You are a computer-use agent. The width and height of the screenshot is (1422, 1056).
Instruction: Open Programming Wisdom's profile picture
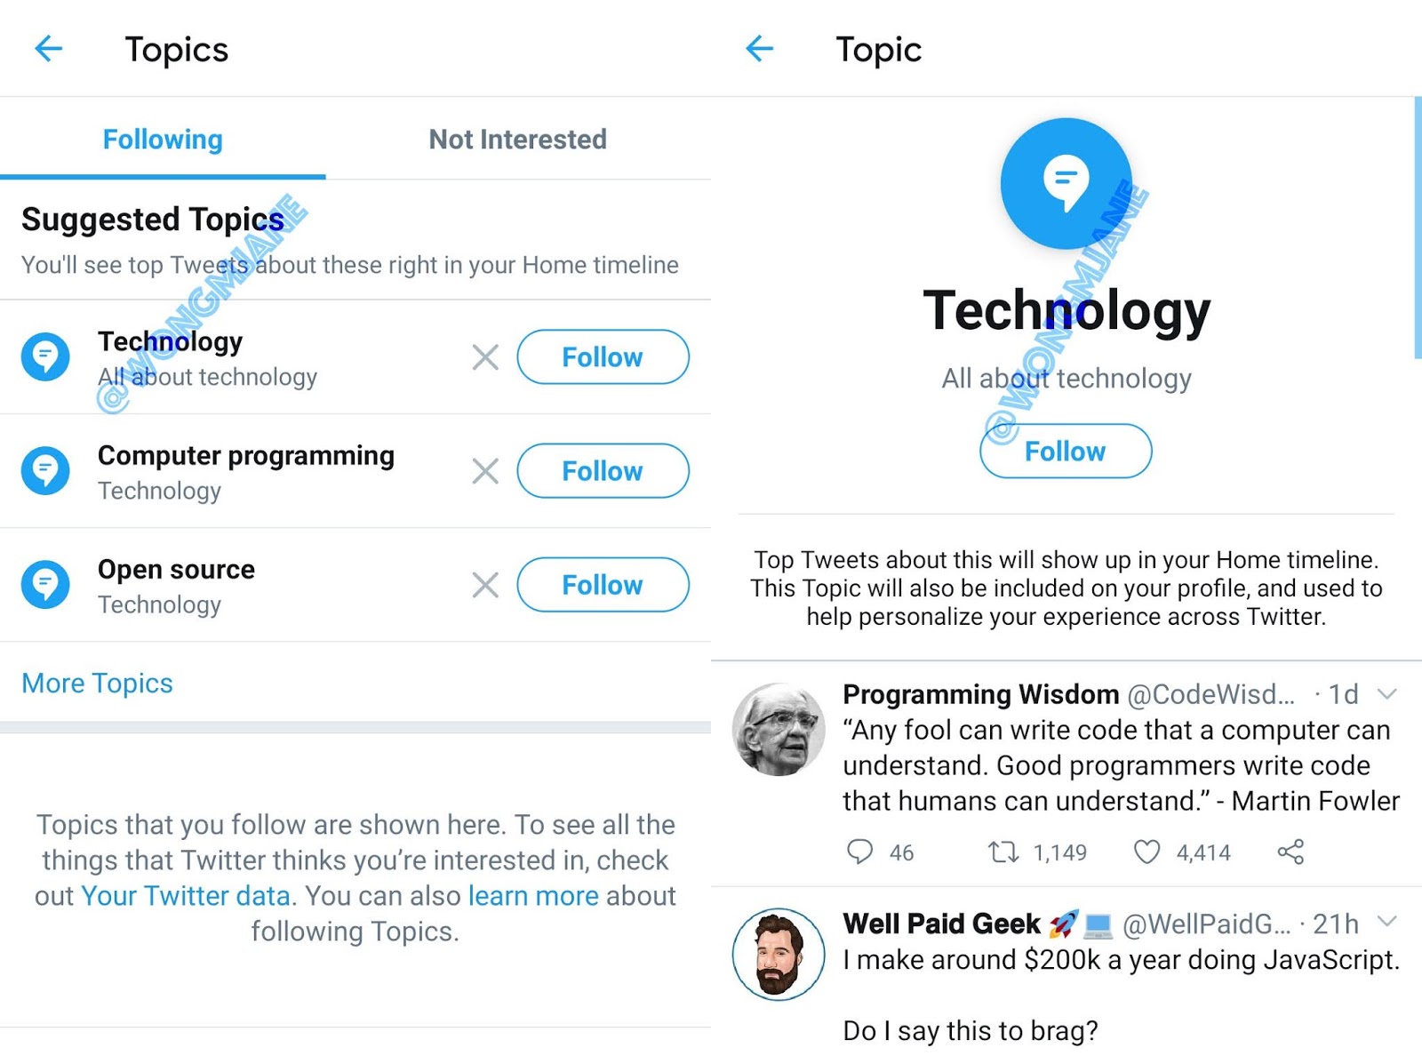click(778, 729)
